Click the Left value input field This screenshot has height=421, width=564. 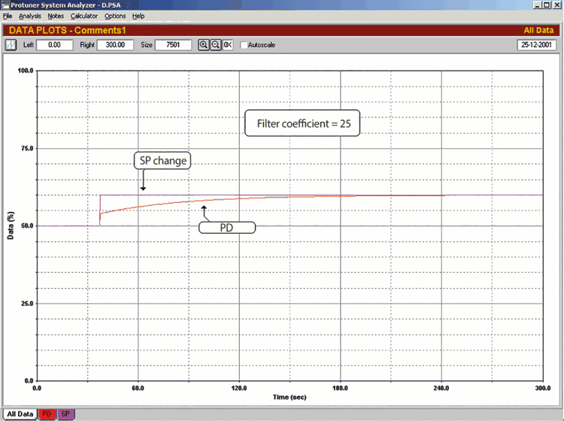click(x=54, y=45)
